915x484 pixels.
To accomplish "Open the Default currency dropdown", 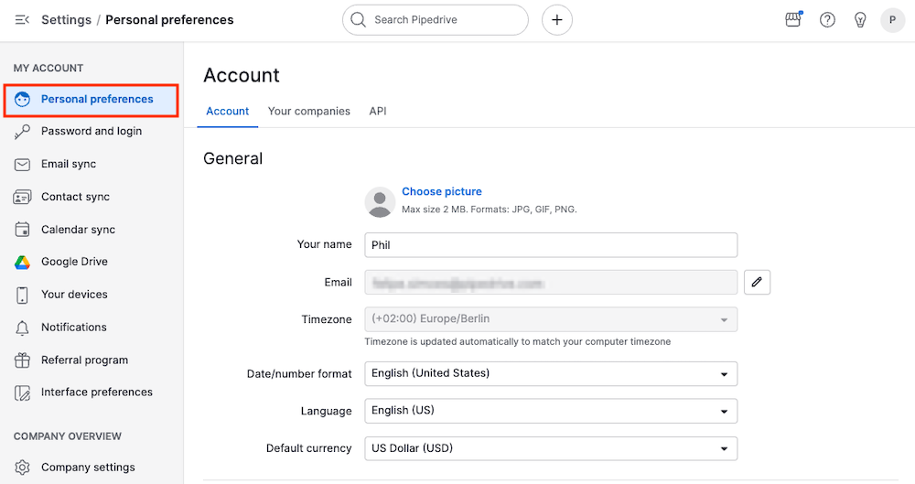I will click(551, 448).
